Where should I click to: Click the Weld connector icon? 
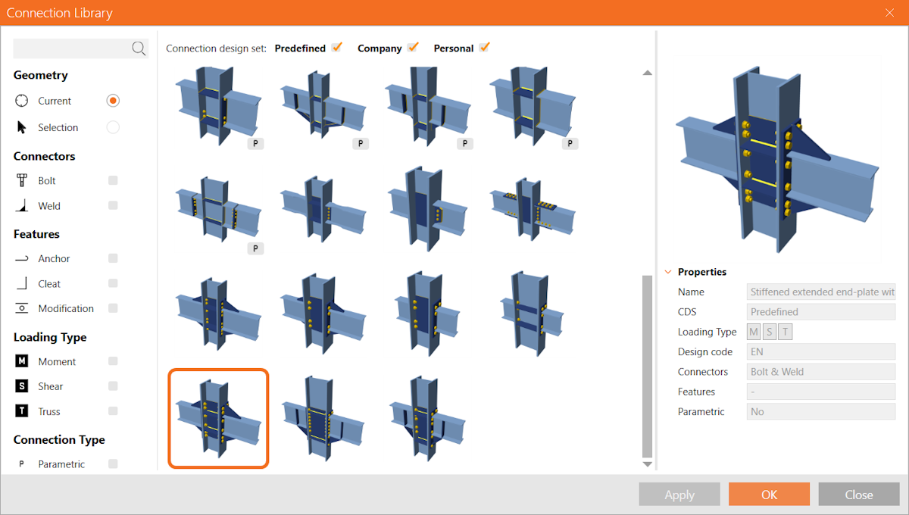pyautogui.click(x=22, y=206)
